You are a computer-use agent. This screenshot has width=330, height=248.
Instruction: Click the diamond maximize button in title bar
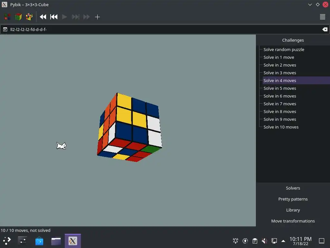[317, 5]
